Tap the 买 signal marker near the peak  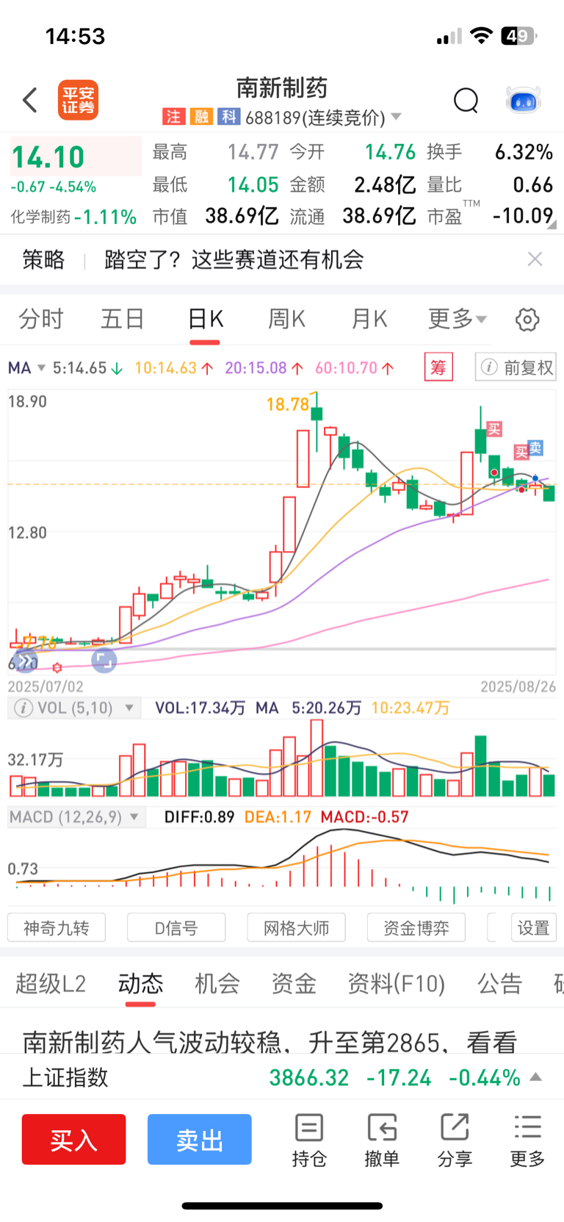tap(494, 429)
